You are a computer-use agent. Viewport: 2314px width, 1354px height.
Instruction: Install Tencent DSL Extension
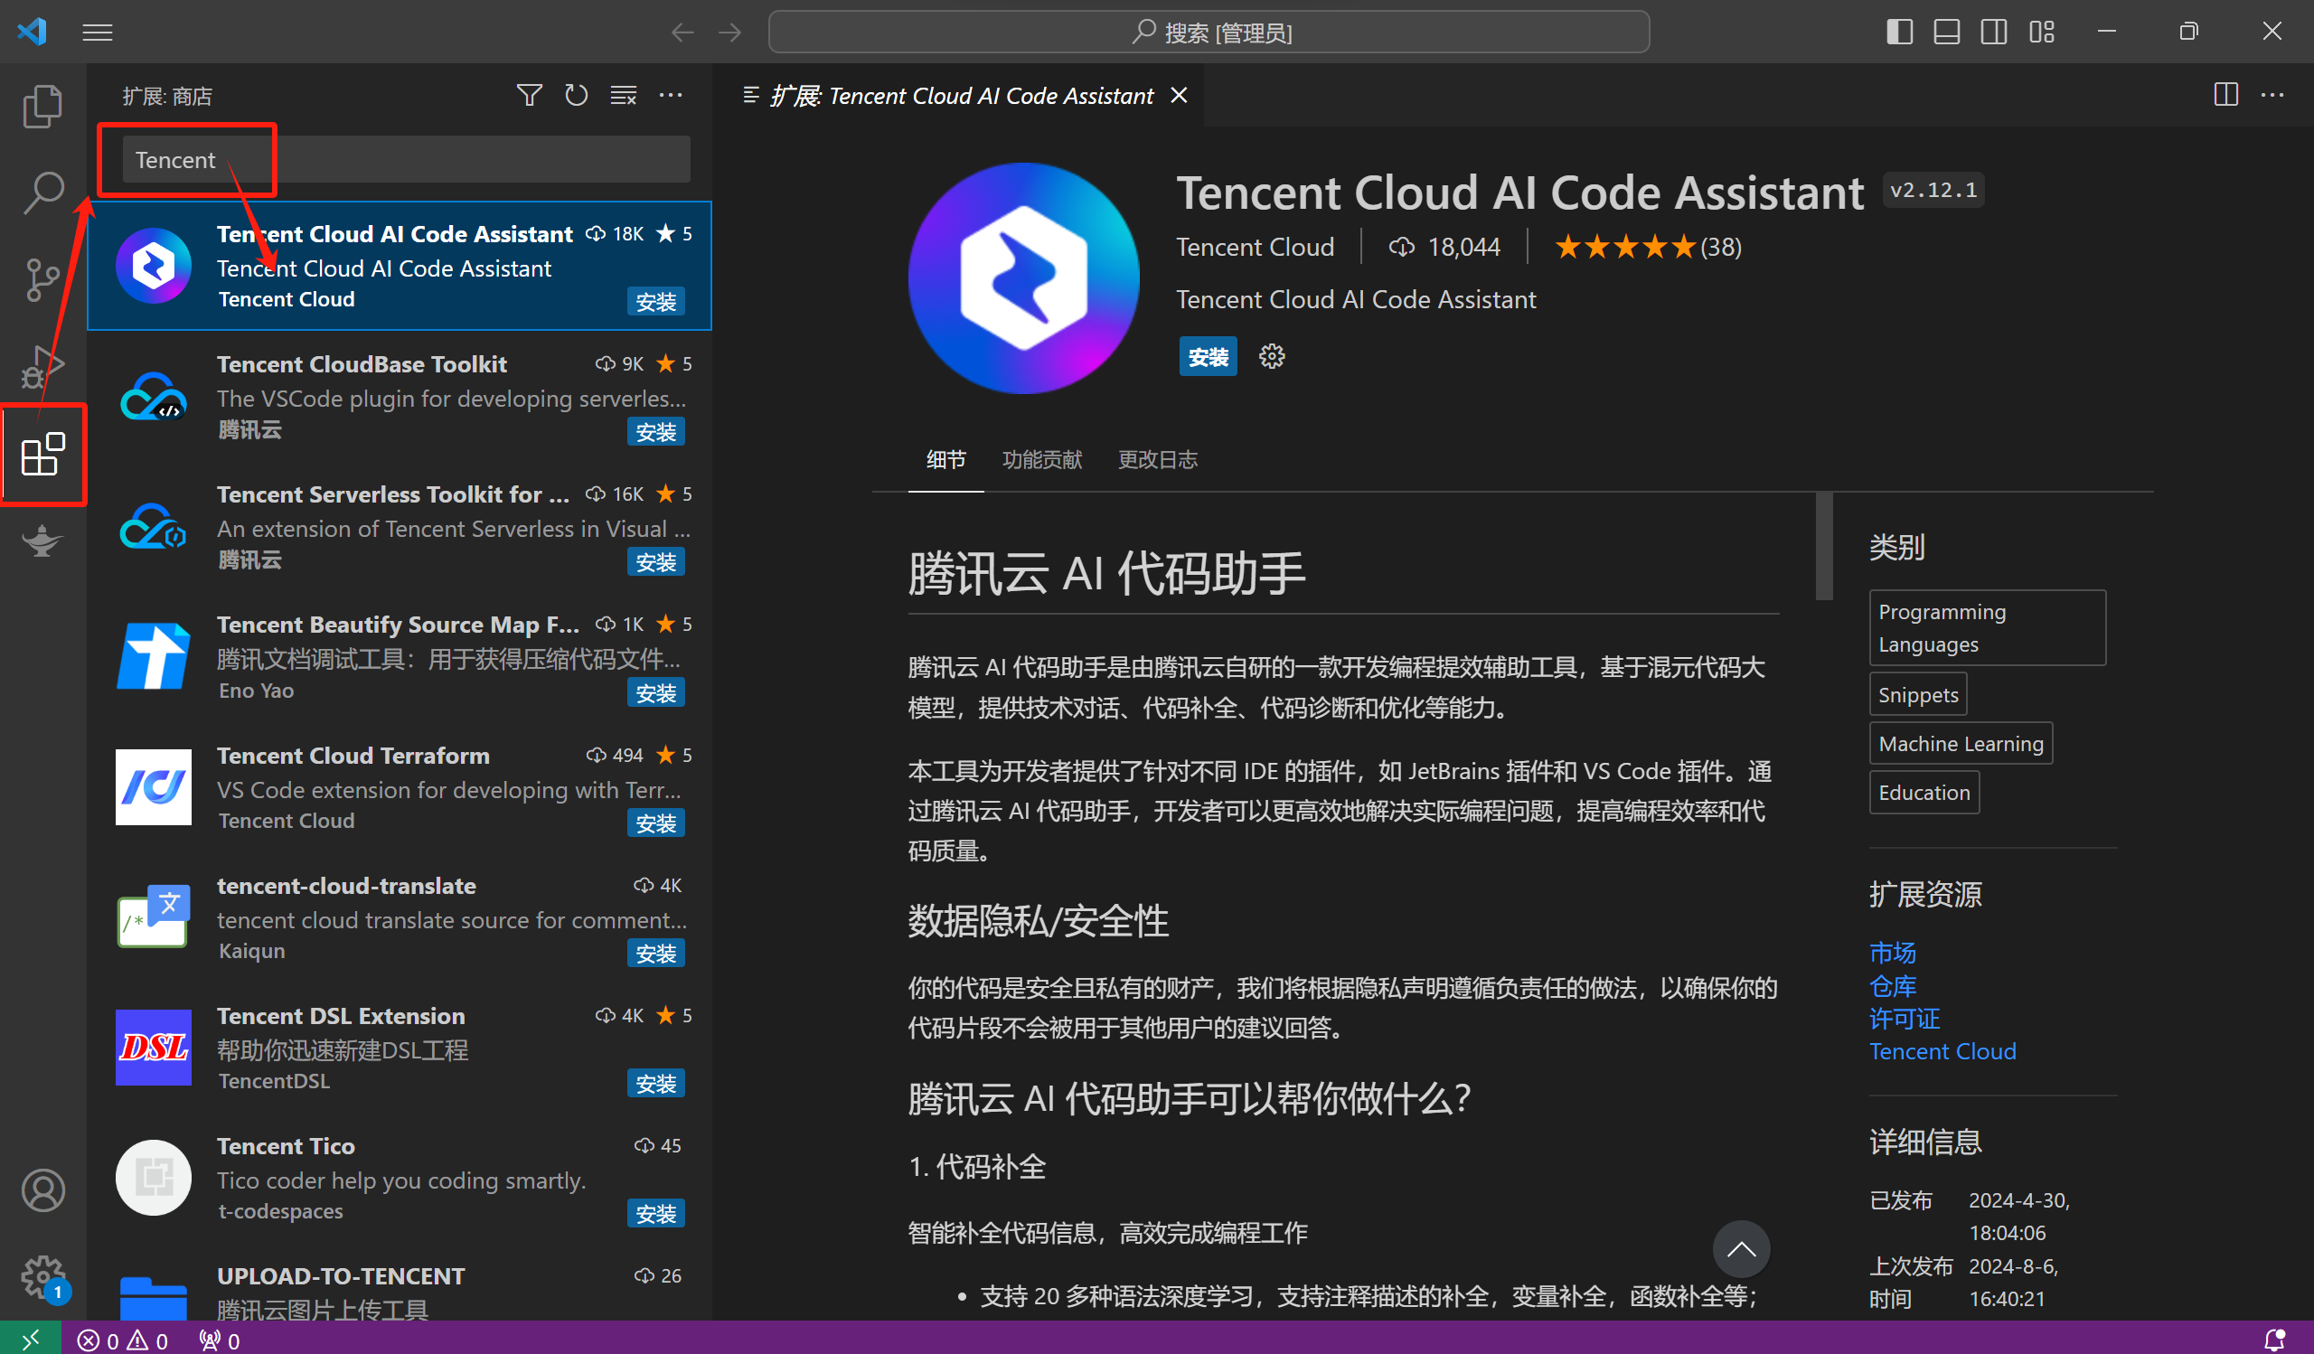(655, 1084)
